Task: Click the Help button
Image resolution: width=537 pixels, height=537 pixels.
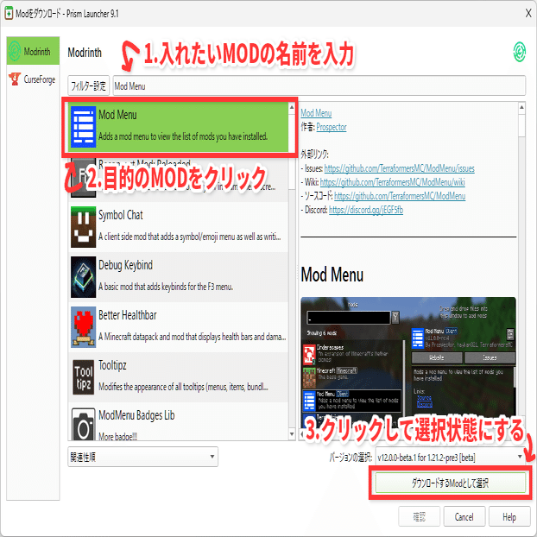Action: (509, 516)
